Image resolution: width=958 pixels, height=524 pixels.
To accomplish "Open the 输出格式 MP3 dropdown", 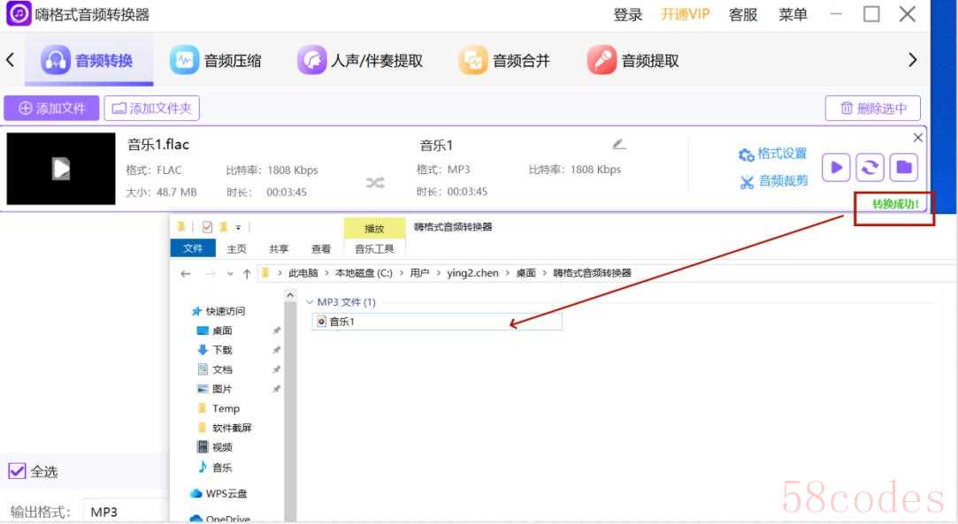I will pos(124,512).
